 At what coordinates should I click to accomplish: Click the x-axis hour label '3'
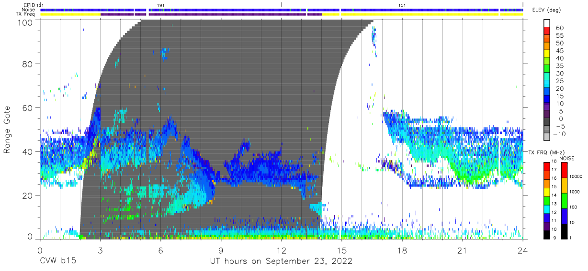[x=100, y=250]
